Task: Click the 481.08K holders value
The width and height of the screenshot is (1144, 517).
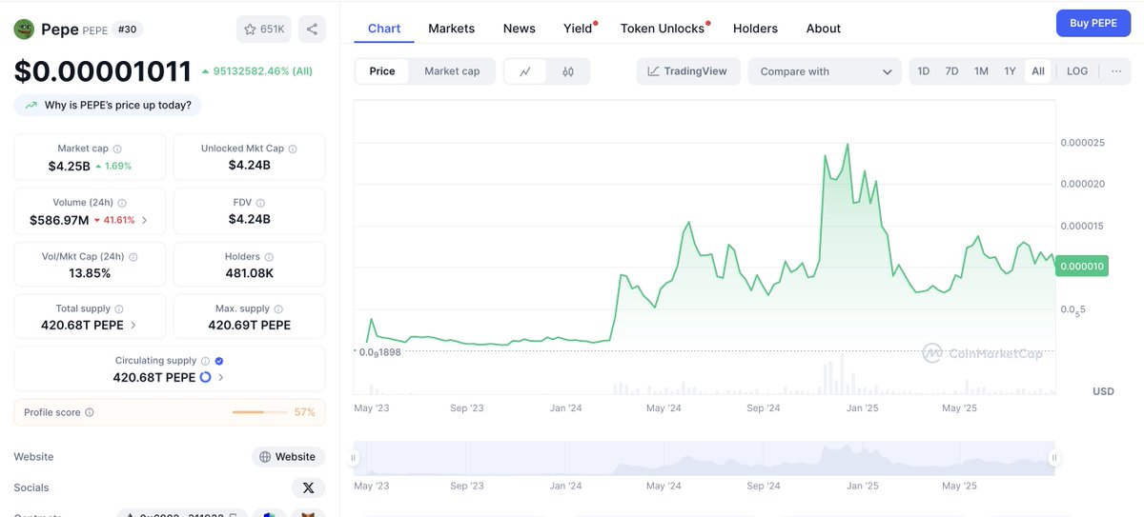Action: click(x=249, y=273)
